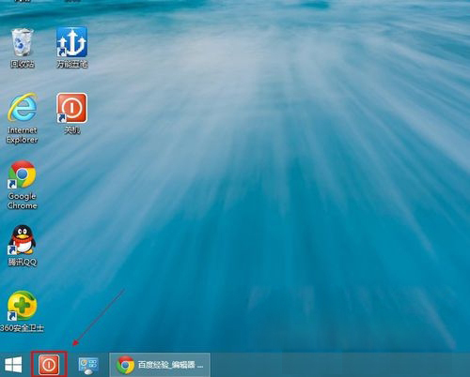The image size is (470, 377).
Task: Open the Google Chrome desktop shortcut
Action: 23,174
